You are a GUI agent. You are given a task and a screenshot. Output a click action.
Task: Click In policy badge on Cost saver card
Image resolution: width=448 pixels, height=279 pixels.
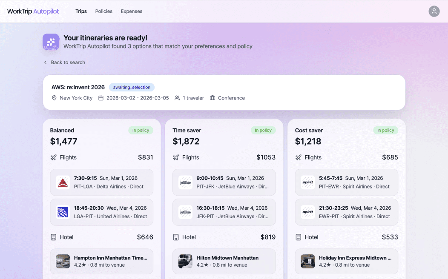(x=385, y=131)
